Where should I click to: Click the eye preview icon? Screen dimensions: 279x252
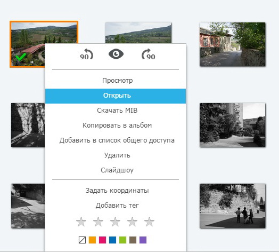click(x=116, y=54)
